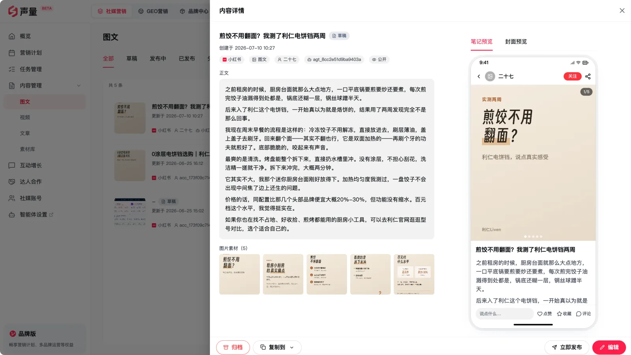Switch to the 封面预览 tab
The width and height of the screenshot is (631, 355).
(x=516, y=42)
